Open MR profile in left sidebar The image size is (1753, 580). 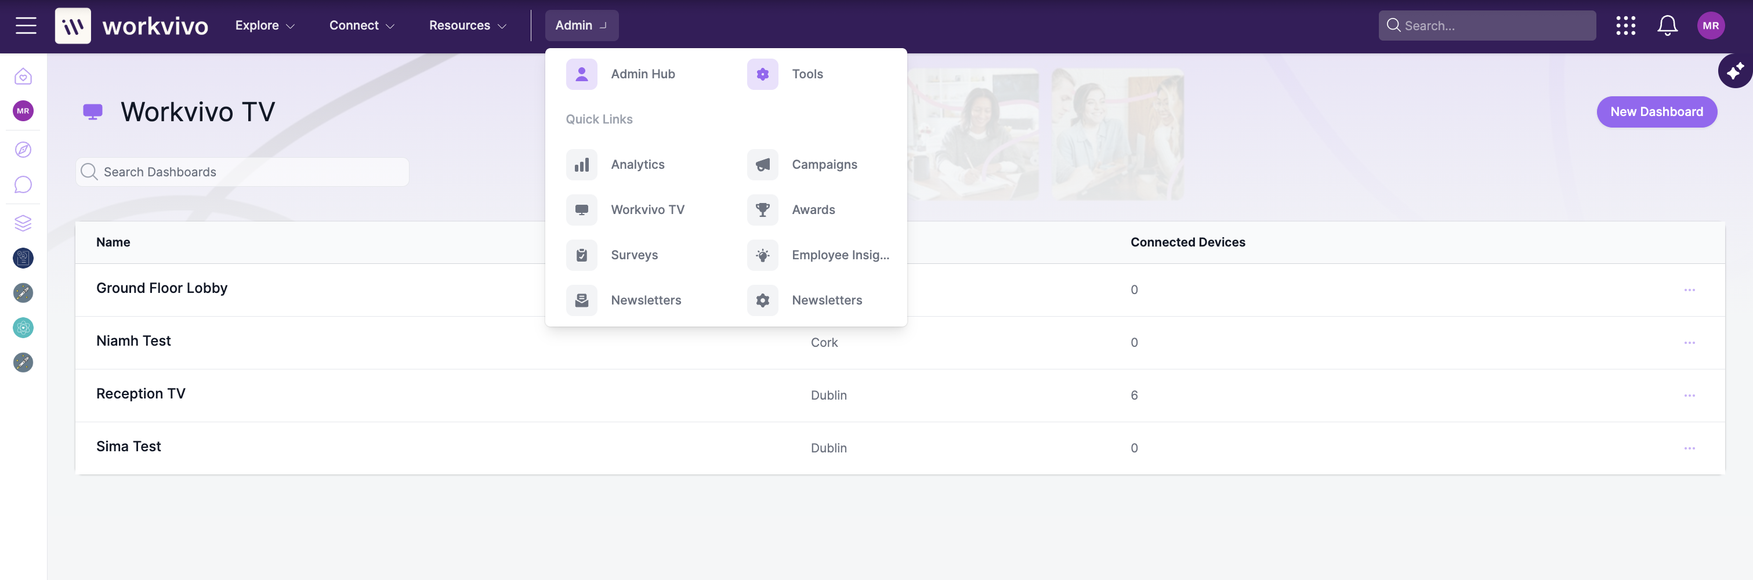pyautogui.click(x=23, y=111)
